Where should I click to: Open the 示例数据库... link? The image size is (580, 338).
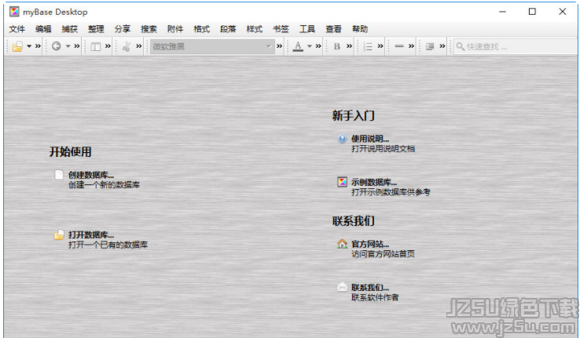pyautogui.click(x=374, y=182)
